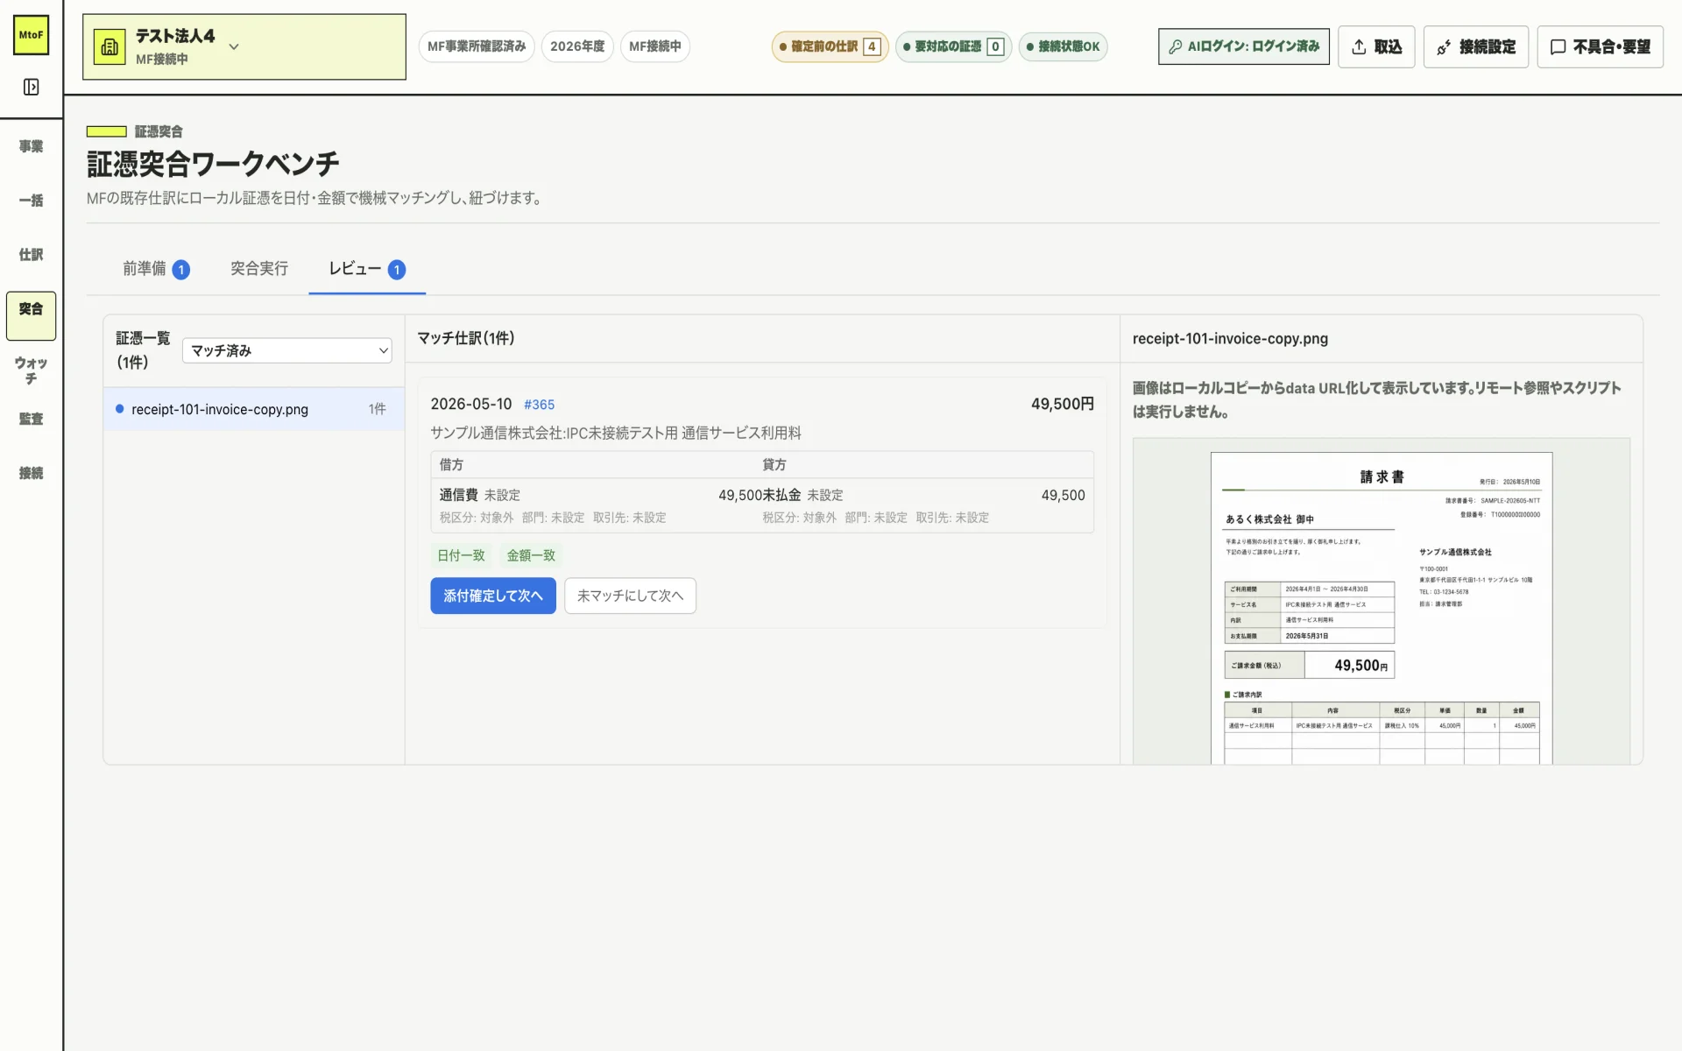Open 一括 in the sidebar

31,201
